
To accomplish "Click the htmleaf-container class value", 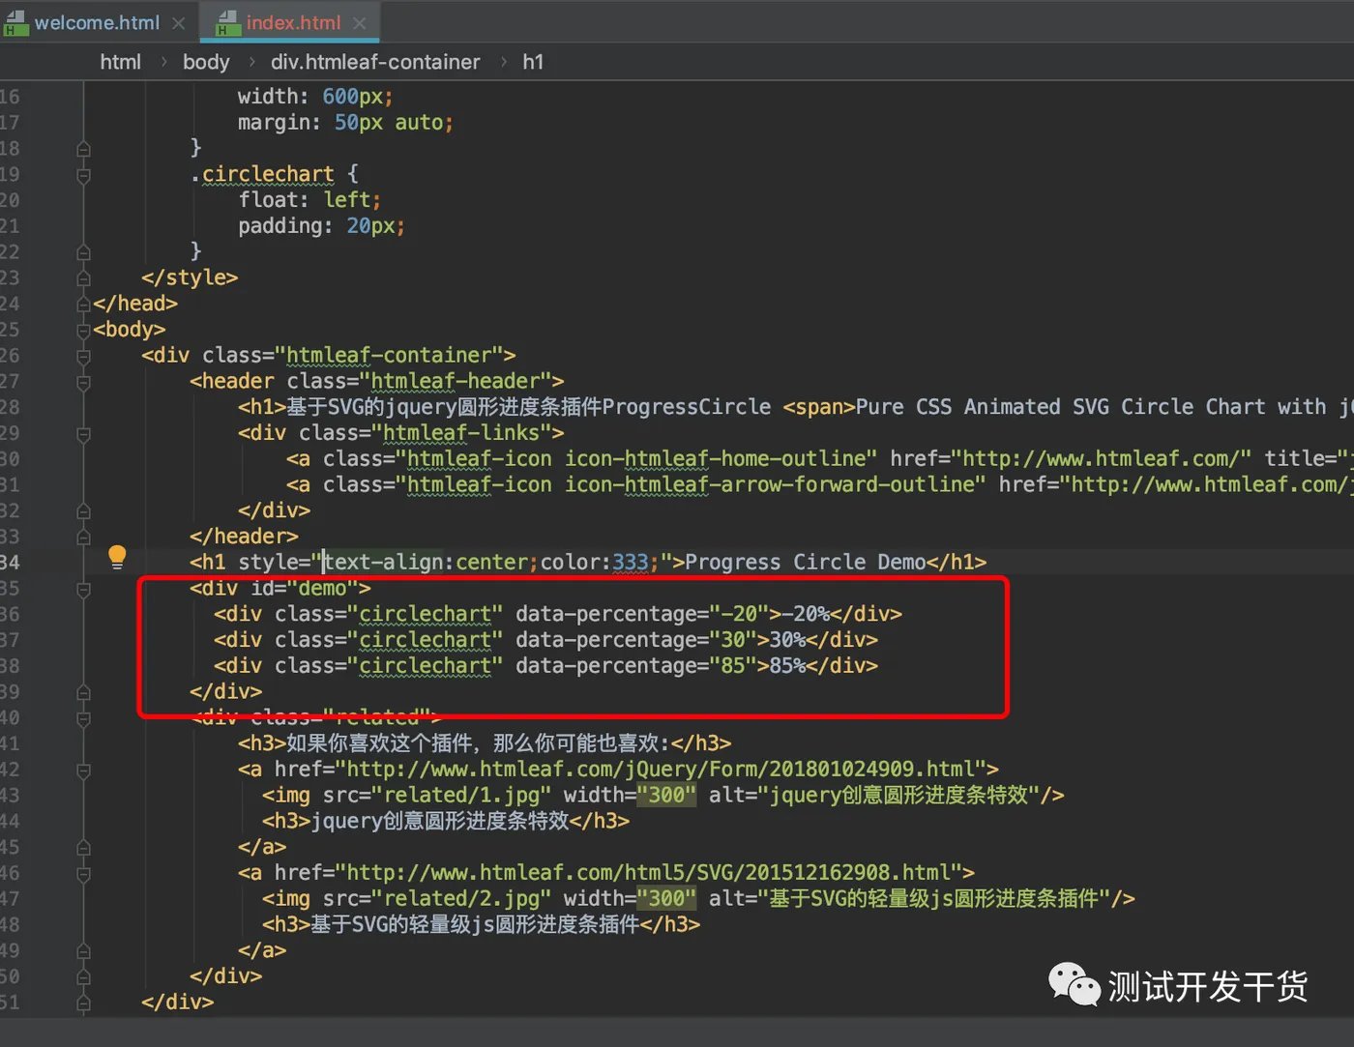I will coord(389,356).
